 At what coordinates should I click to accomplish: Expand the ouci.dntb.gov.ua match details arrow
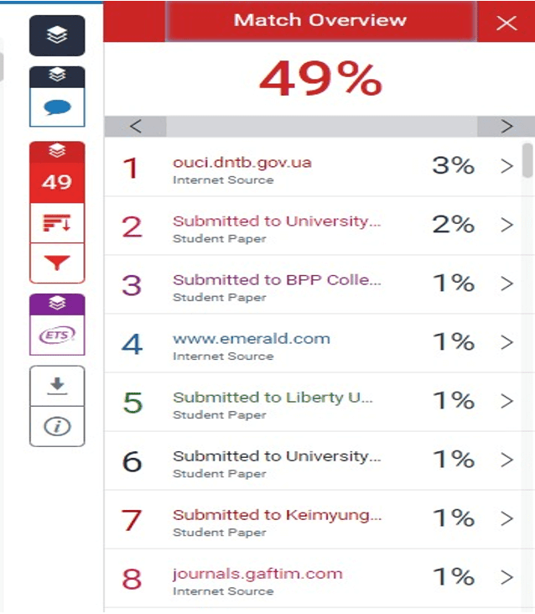[x=506, y=166]
